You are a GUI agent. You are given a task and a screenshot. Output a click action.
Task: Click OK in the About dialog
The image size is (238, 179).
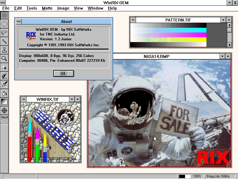[x=64, y=73]
